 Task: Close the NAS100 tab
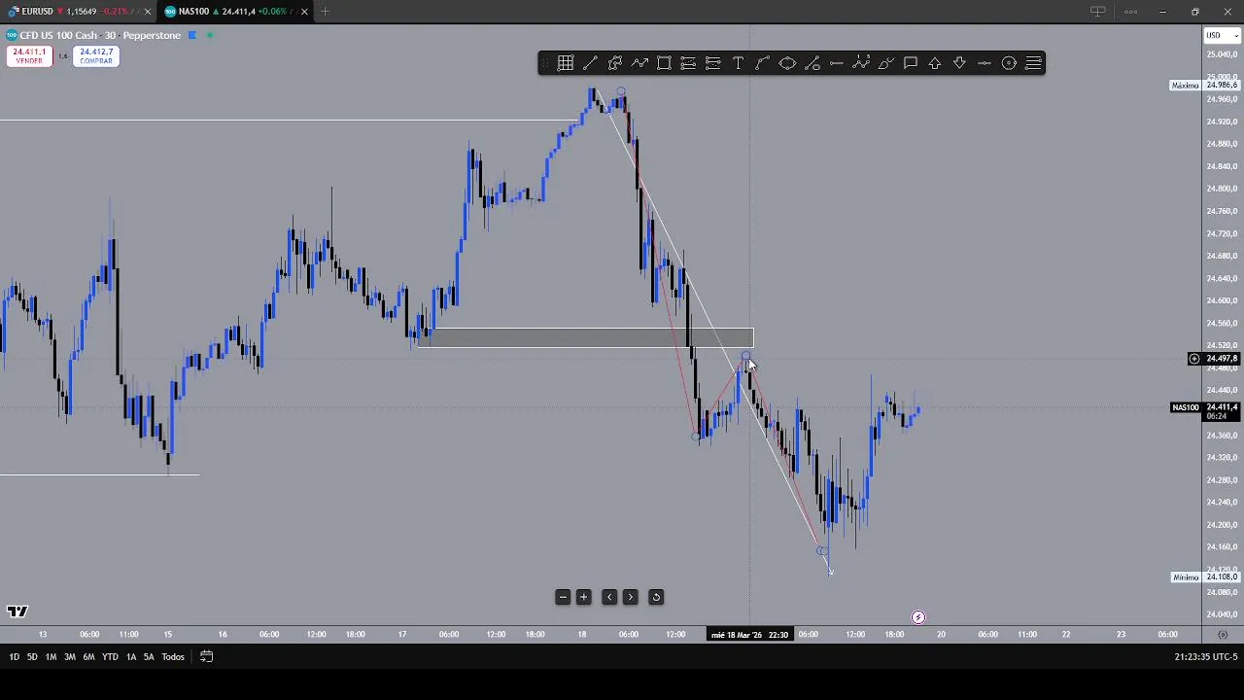(304, 12)
